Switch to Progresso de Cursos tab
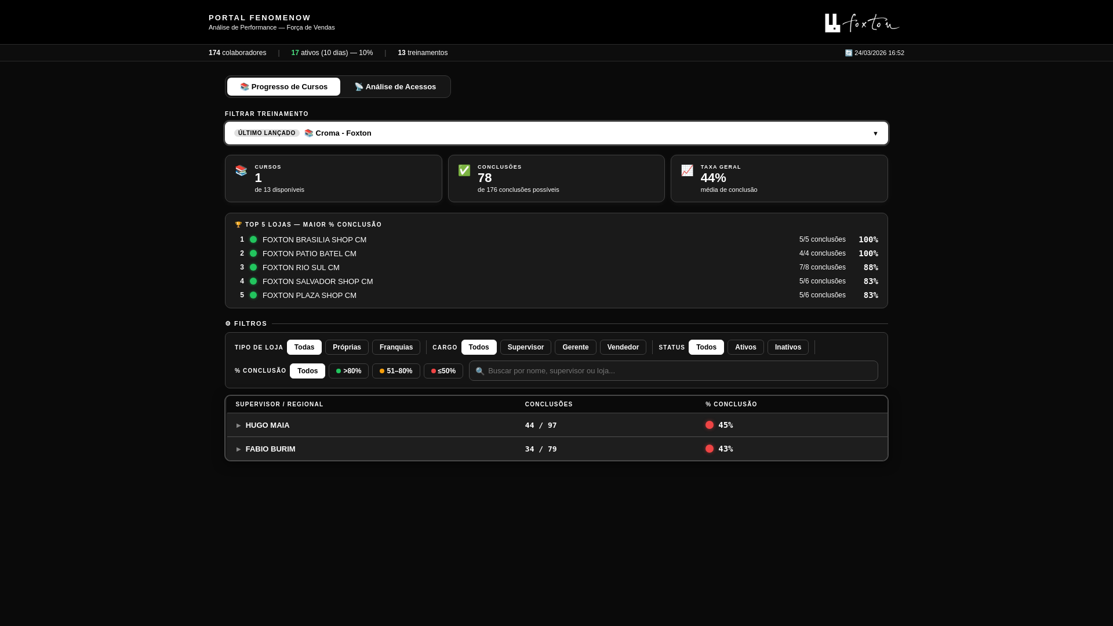The height and width of the screenshot is (626, 1113). (x=283, y=87)
